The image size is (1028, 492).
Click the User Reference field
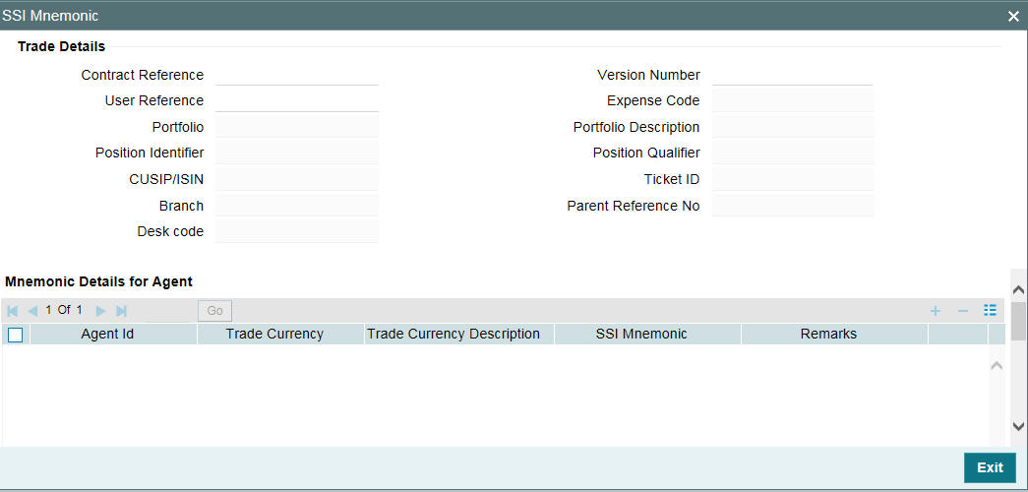pyautogui.click(x=297, y=101)
